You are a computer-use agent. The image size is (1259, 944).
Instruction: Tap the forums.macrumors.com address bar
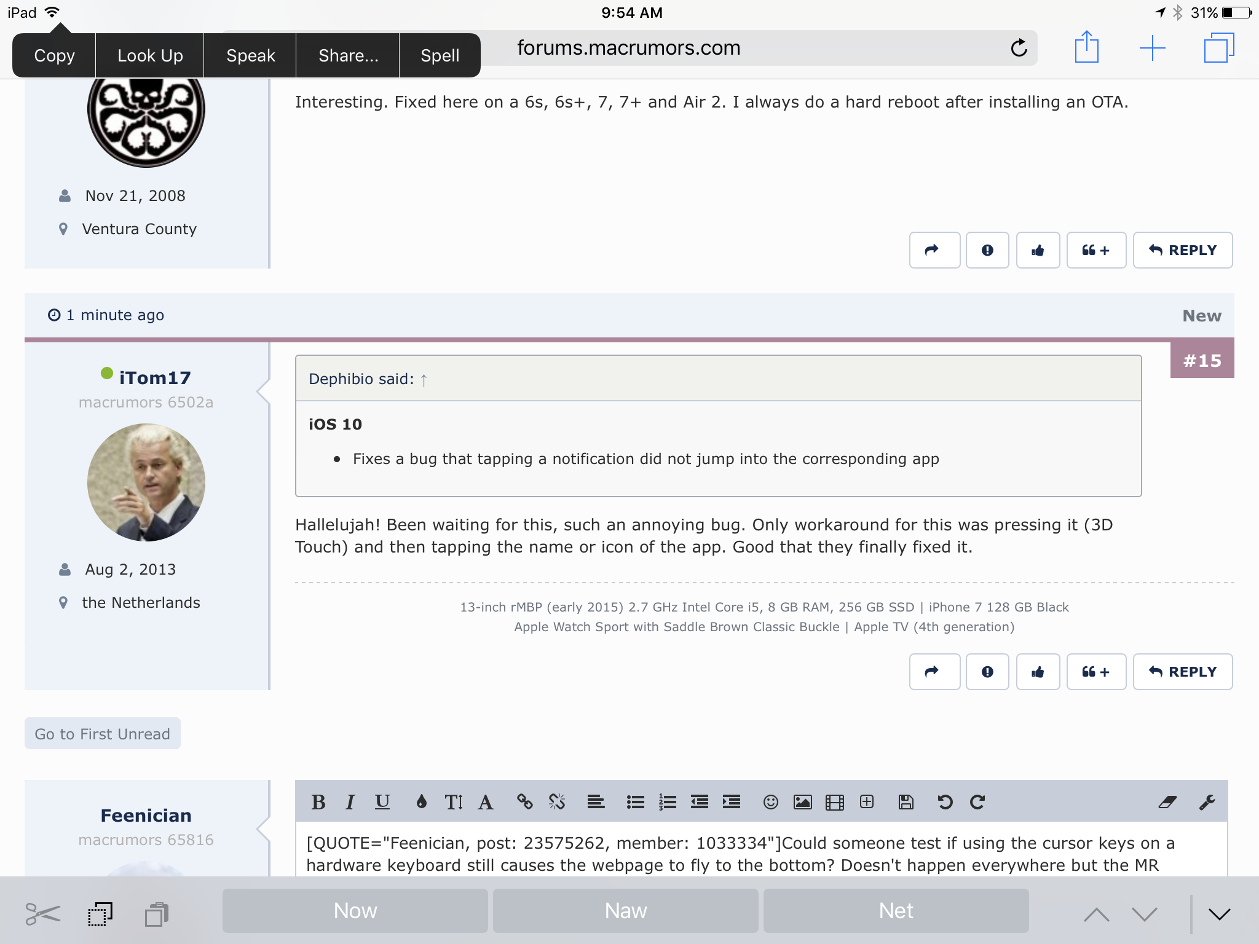(628, 48)
